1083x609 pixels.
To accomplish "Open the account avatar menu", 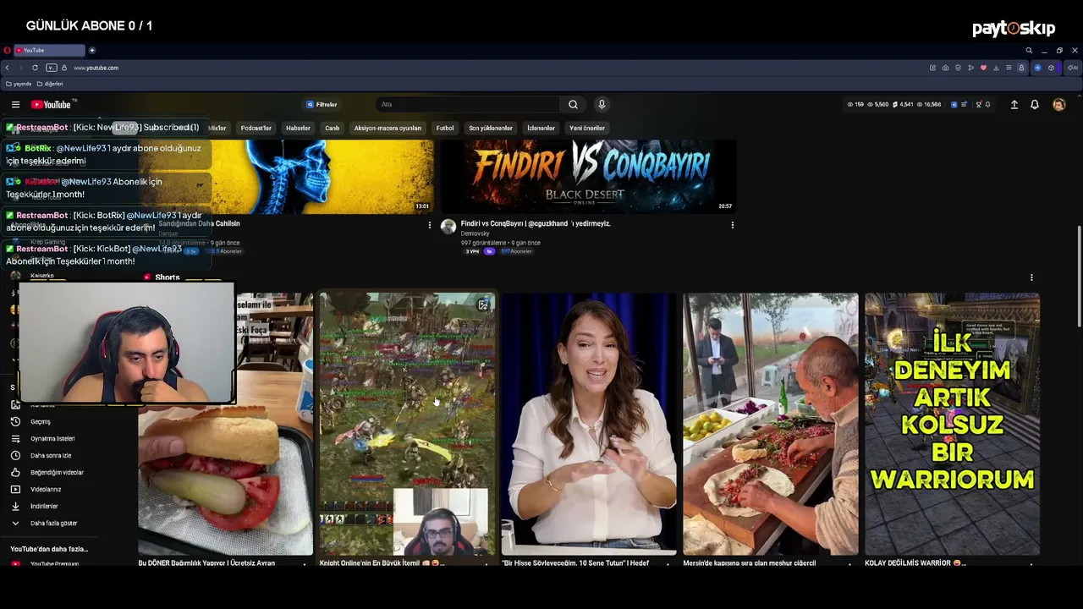I will click(1058, 105).
